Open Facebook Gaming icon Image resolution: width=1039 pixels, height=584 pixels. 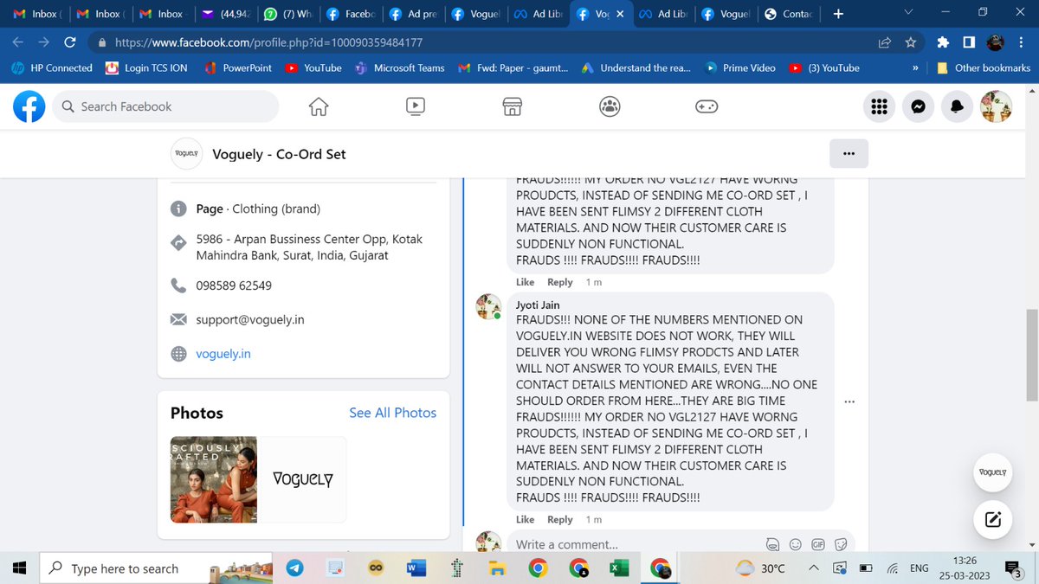click(707, 106)
